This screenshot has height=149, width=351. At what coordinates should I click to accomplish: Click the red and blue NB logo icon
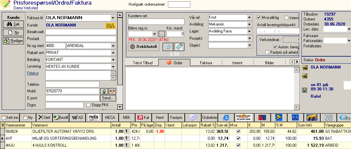pos(262,117)
